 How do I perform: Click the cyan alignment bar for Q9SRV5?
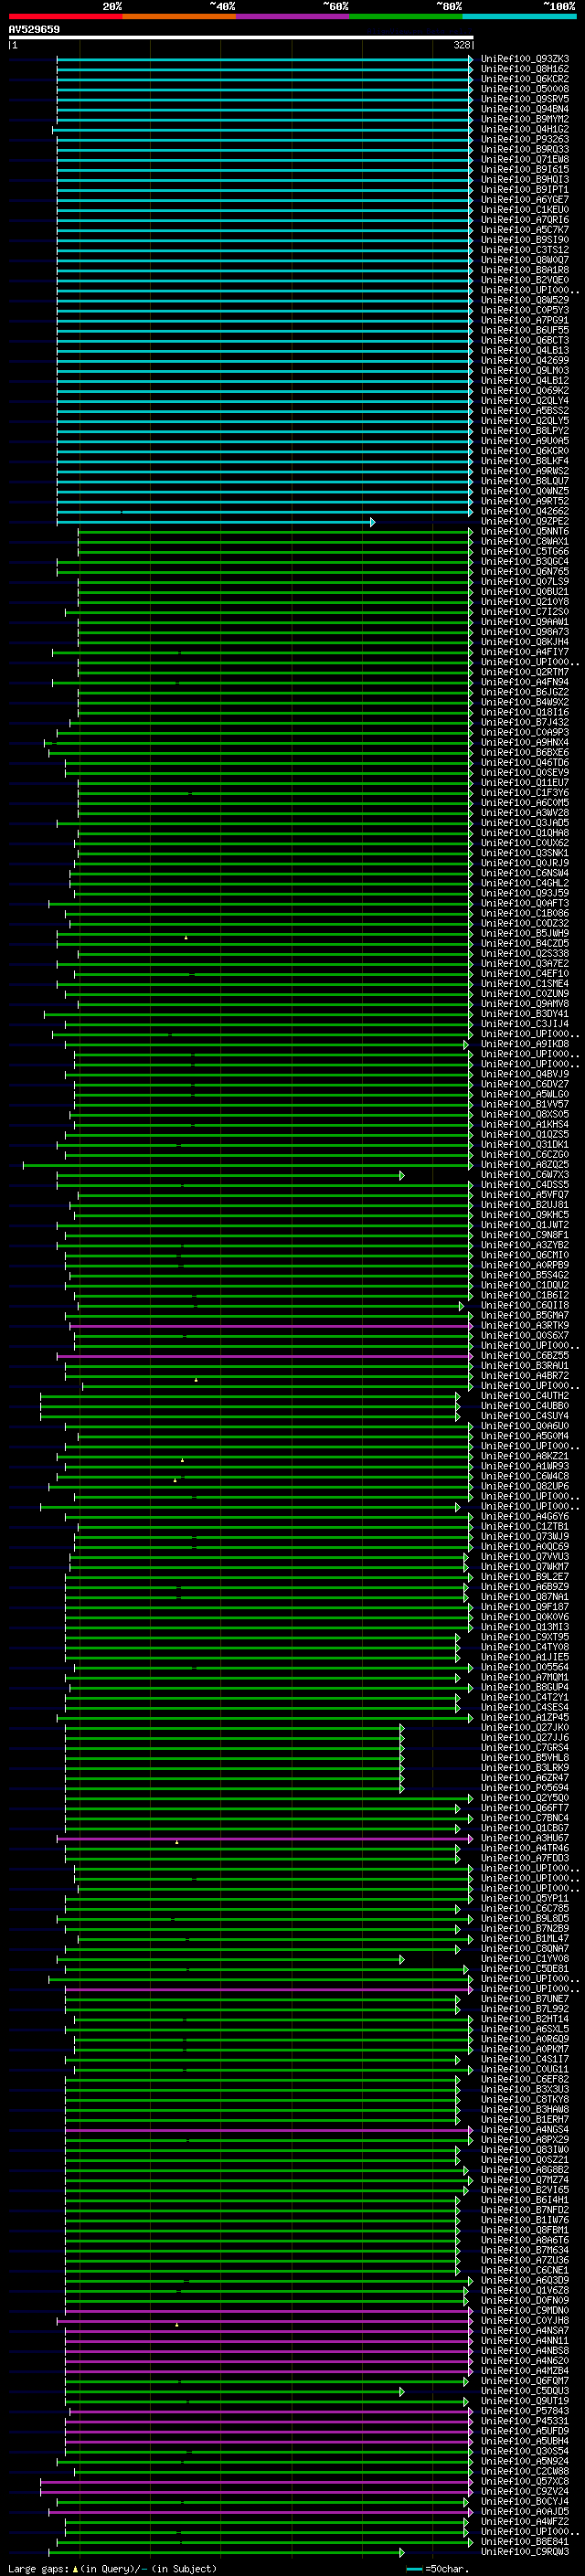point(265,99)
